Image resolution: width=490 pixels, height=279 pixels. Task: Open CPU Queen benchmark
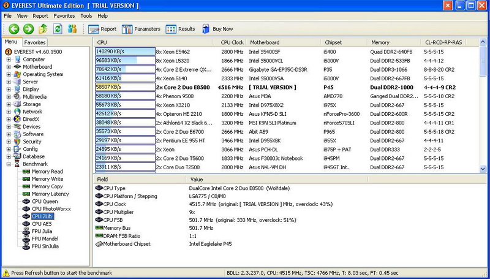[45, 202]
